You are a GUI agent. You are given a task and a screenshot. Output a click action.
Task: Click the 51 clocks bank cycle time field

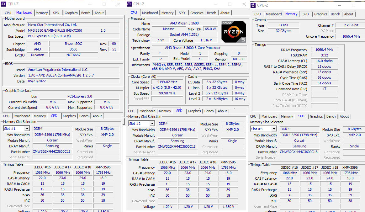324,83
